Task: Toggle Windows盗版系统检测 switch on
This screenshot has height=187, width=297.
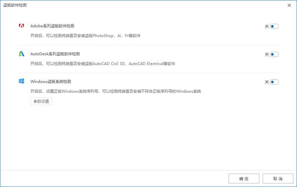Action: (x=274, y=82)
